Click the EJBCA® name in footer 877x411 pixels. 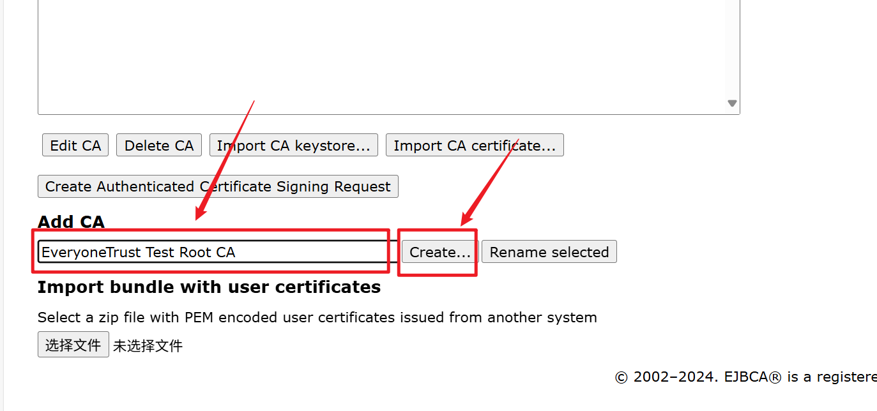pos(752,377)
